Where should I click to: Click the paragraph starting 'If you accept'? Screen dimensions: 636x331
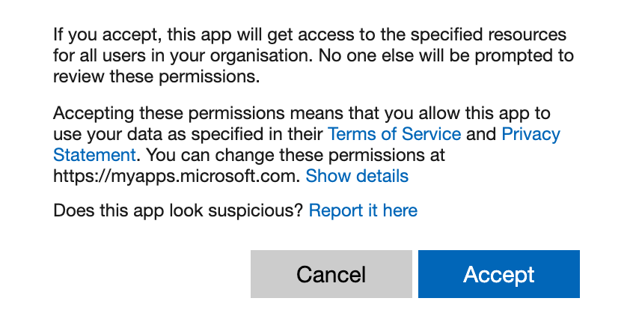pyautogui.click(x=313, y=55)
